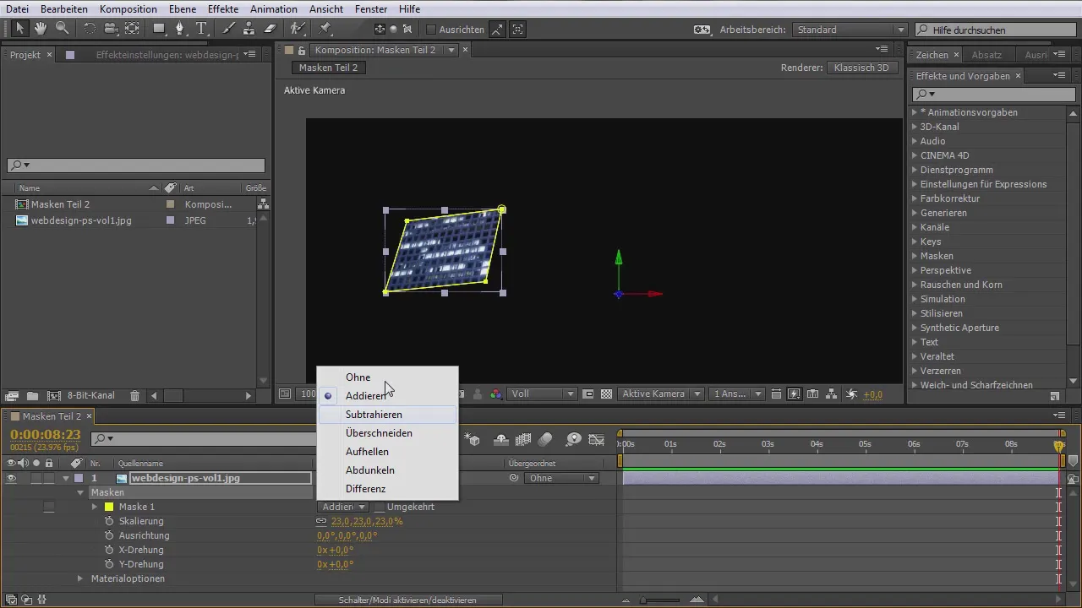Image resolution: width=1082 pixels, height=608 pixels.
Task: Click Schalter/Modi aktivieren/deaktivieren button
Action: coord(407,600)
